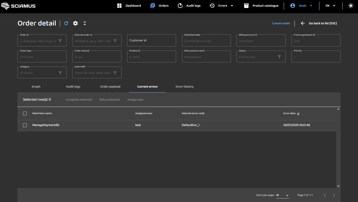Image resolution: width=358 pixels, height=202 pixels.
Task: Open settings gear next to Order detail
Action: tap(75, 23)
